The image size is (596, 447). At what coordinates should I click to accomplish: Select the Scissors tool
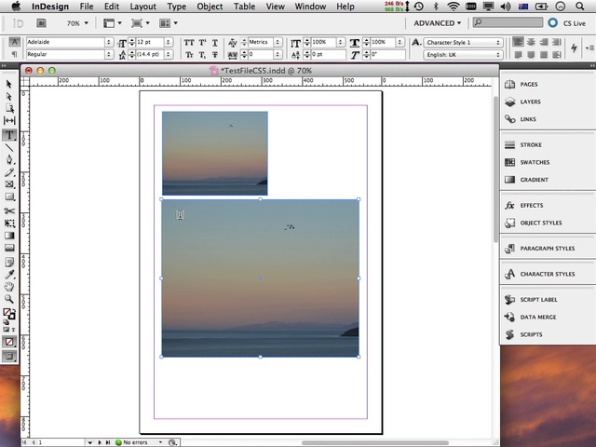(9, 211)
